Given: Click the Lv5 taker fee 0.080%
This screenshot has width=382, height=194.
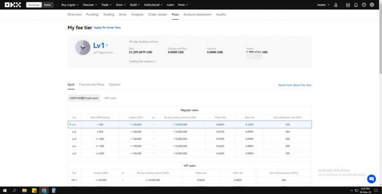Looking at the screenshot, I should 249,154.
